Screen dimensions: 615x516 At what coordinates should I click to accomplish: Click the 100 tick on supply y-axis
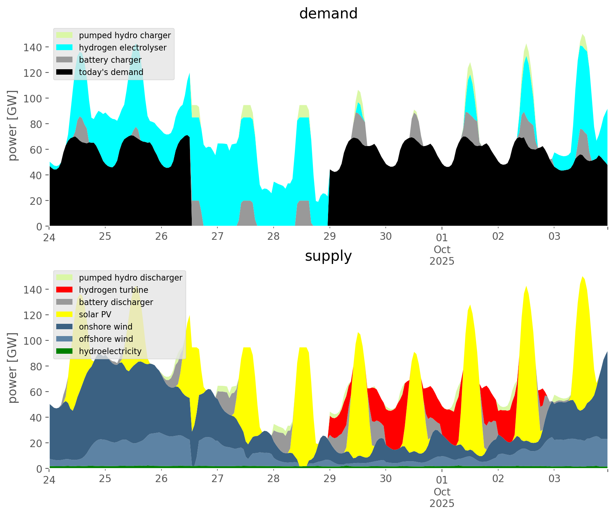[x=32, y=341]
